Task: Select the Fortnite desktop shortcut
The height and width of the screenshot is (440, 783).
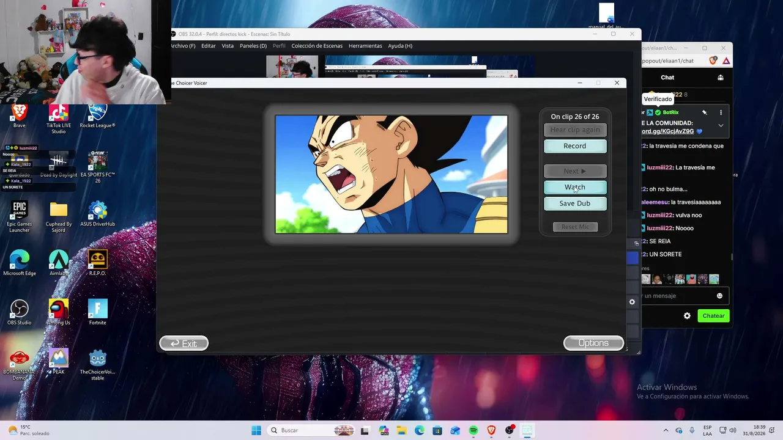Action: [x=97, y=313]
